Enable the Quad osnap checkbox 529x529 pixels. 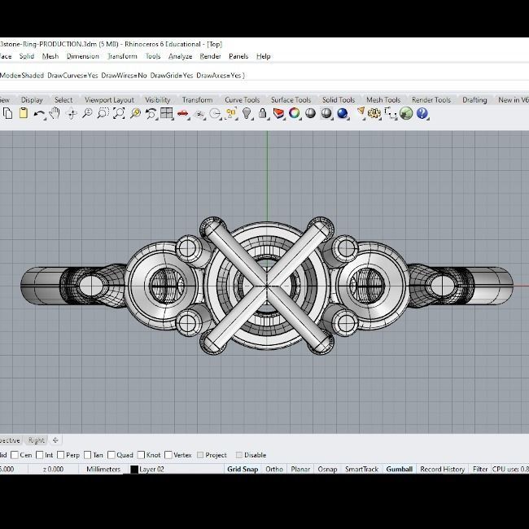pyautogui.click(x=111, y=455)
